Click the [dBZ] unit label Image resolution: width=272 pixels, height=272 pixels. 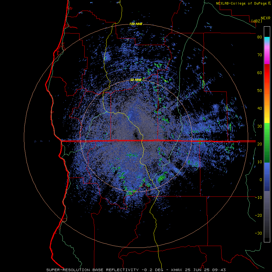pyautogui.click(x=257, y=21)
